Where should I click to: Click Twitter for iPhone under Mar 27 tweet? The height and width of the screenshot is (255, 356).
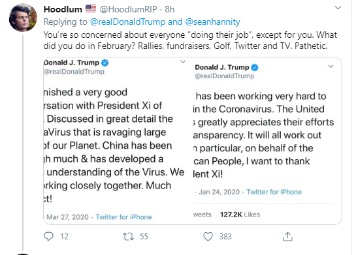(x=123, y=217)
